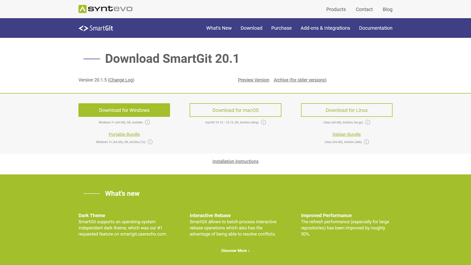Show info for Linux tar.gz archive
The image size is (471, 265).
(x=368, y=122)
